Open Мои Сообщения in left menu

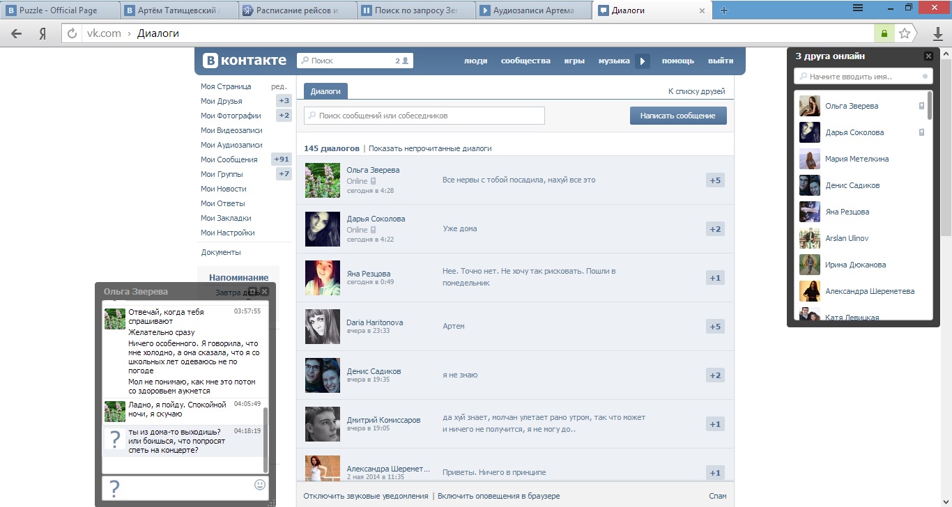pos(229,159)
